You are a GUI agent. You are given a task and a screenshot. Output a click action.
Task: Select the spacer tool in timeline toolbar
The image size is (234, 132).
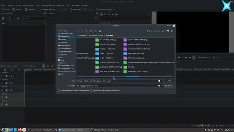pyautogui.click(x=52, y=66)
